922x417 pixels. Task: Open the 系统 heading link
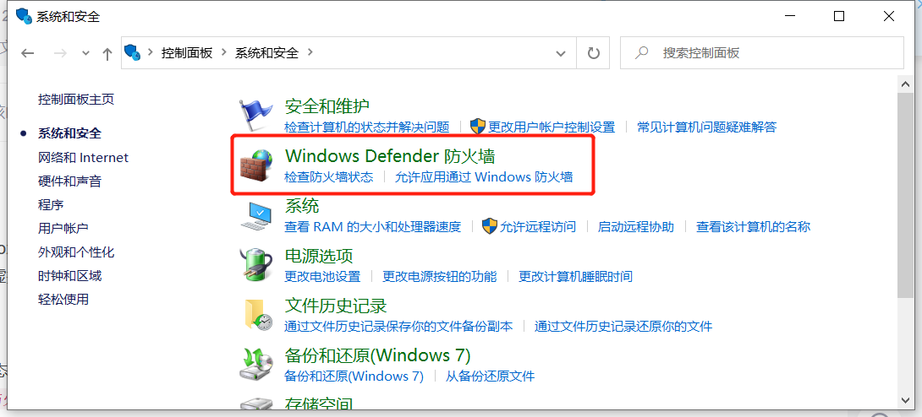pos(302,206)
